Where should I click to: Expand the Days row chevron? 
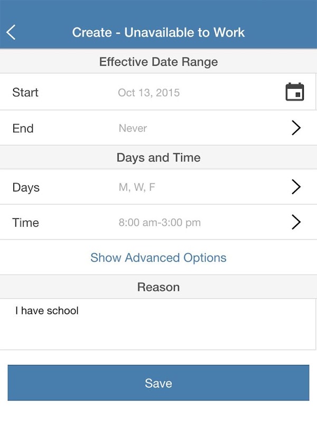[x=296, y=187]
